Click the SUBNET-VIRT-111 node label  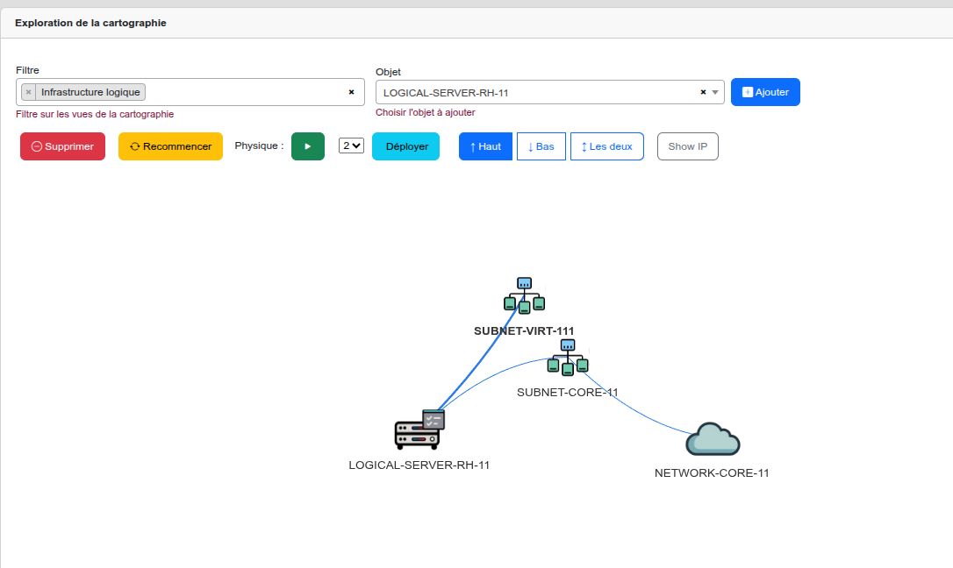coord(524,330)
